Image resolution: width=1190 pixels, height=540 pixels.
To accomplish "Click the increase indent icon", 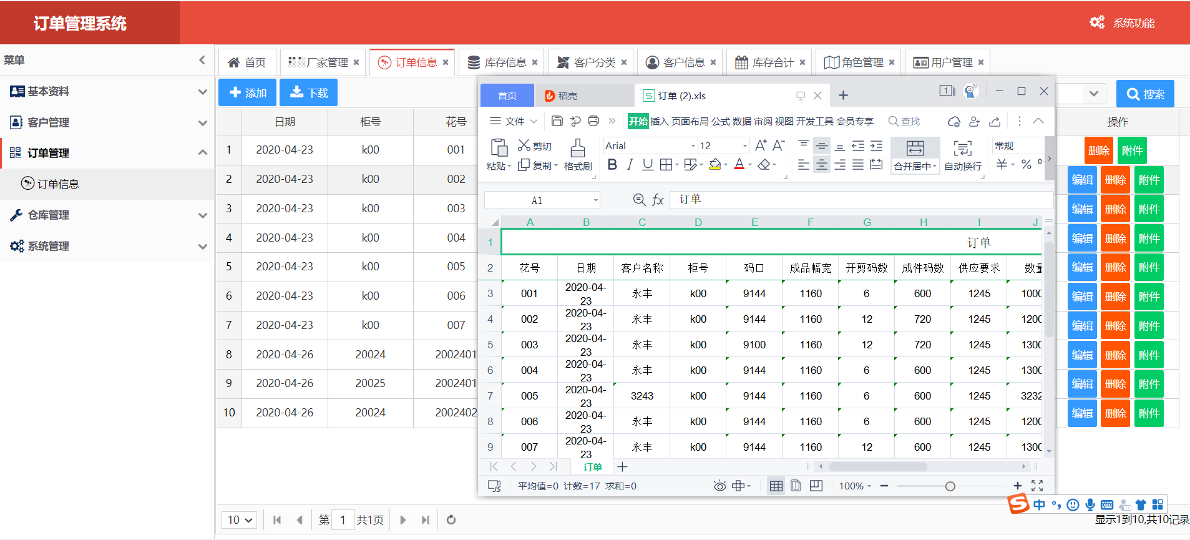I will pyautogui.click(x=876, y=146).
